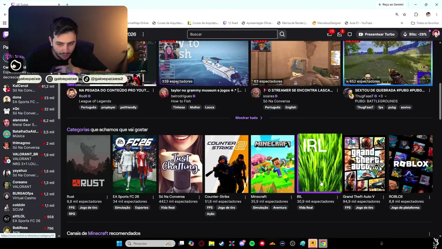This screenshot has width=442, height=249.
Task: Click the 'Bits: -29%' button
Action: [415, 34]
